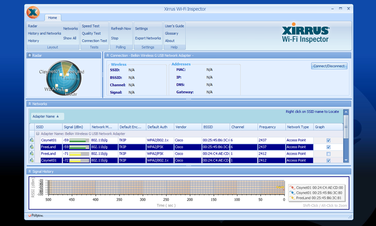Sort by SSID column header
Screen dimensions: 376x226
(x=48, y=127)
